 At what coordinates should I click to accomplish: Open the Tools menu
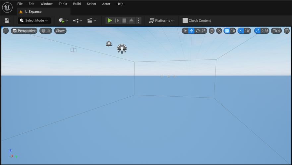[x=63, y=4]
